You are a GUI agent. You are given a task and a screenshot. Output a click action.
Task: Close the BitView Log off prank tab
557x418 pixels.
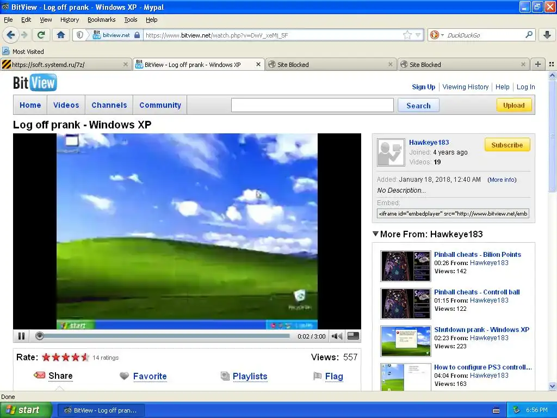tap(258, 64)
